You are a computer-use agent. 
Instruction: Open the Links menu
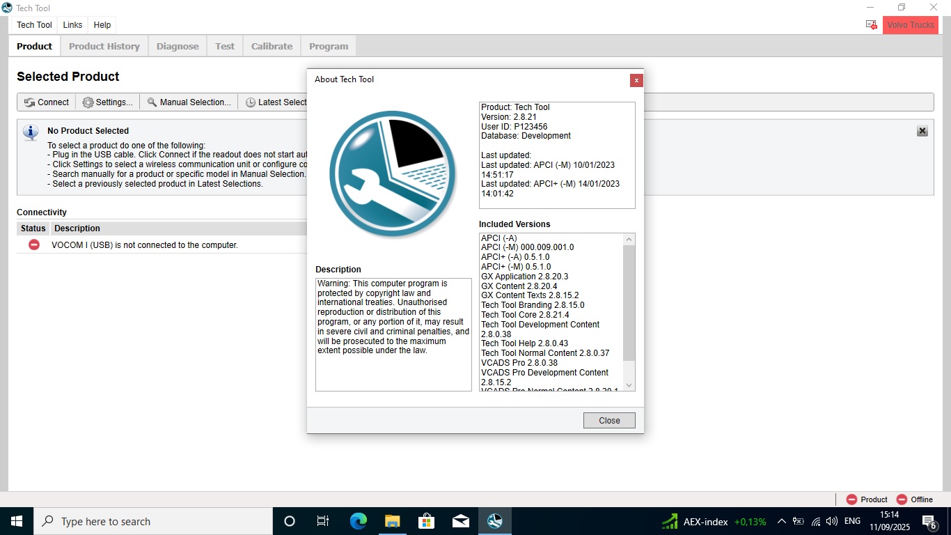[72, 25]
